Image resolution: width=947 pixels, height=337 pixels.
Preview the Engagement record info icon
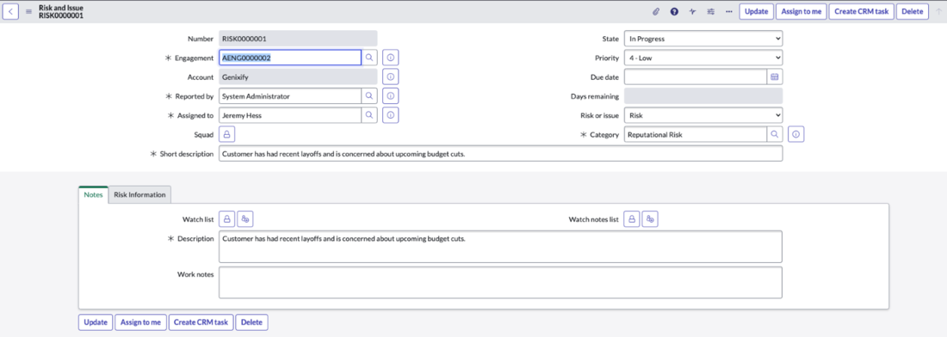pyautogui.click(x=391, y=58)
